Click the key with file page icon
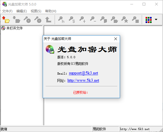Screen dimensions: 163x132 click(x=103, y=20)
